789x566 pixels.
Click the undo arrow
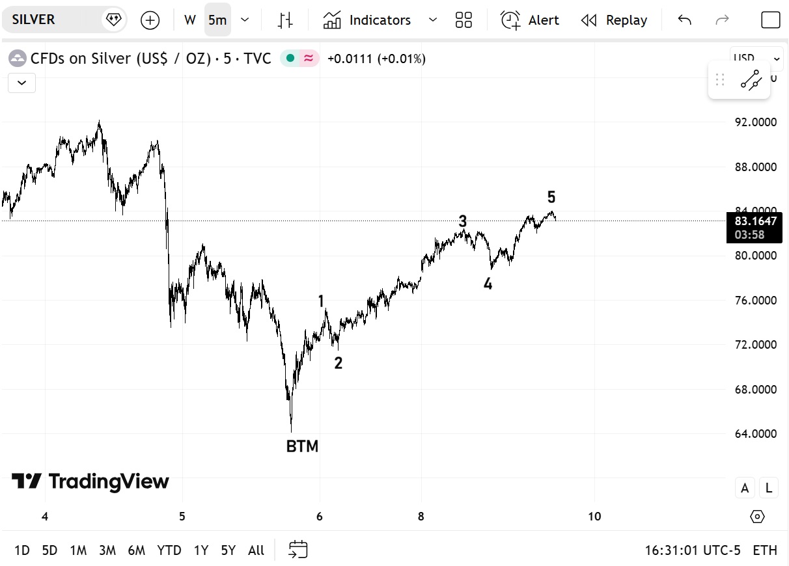pyautogui.click(x=684, y=20)
